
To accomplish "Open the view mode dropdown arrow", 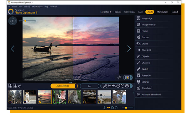I will [131, 78].
